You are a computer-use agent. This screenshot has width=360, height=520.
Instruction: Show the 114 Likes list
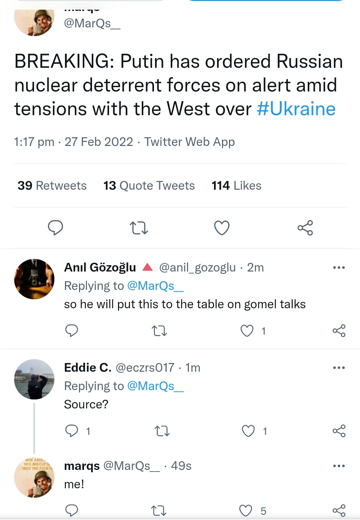(236, 186)
